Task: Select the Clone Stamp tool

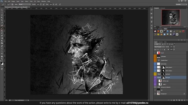Action: point(2,31)
